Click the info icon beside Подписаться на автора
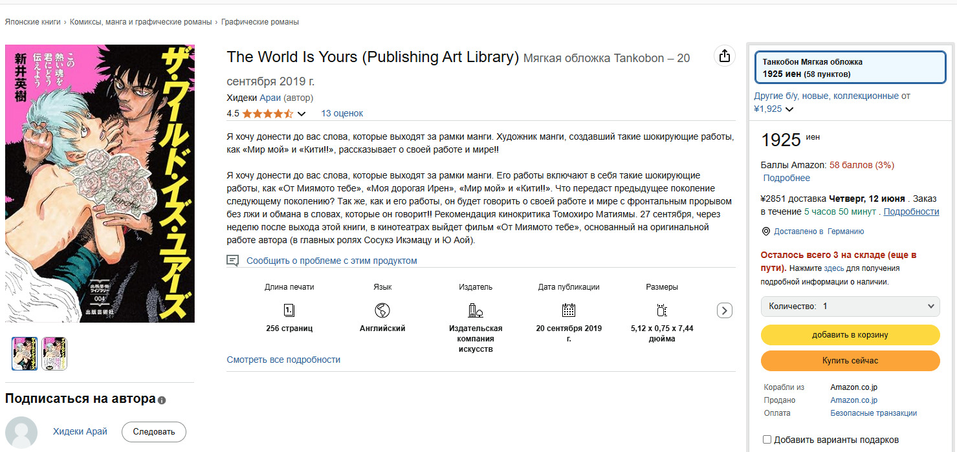 [x=162, y=400]
